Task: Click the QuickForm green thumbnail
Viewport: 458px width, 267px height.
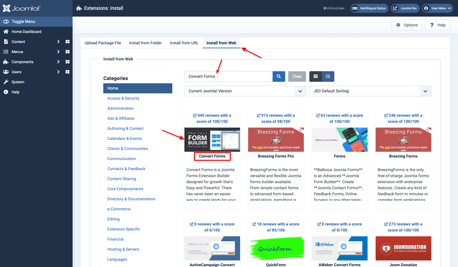Action: click(x=276, y=248)
